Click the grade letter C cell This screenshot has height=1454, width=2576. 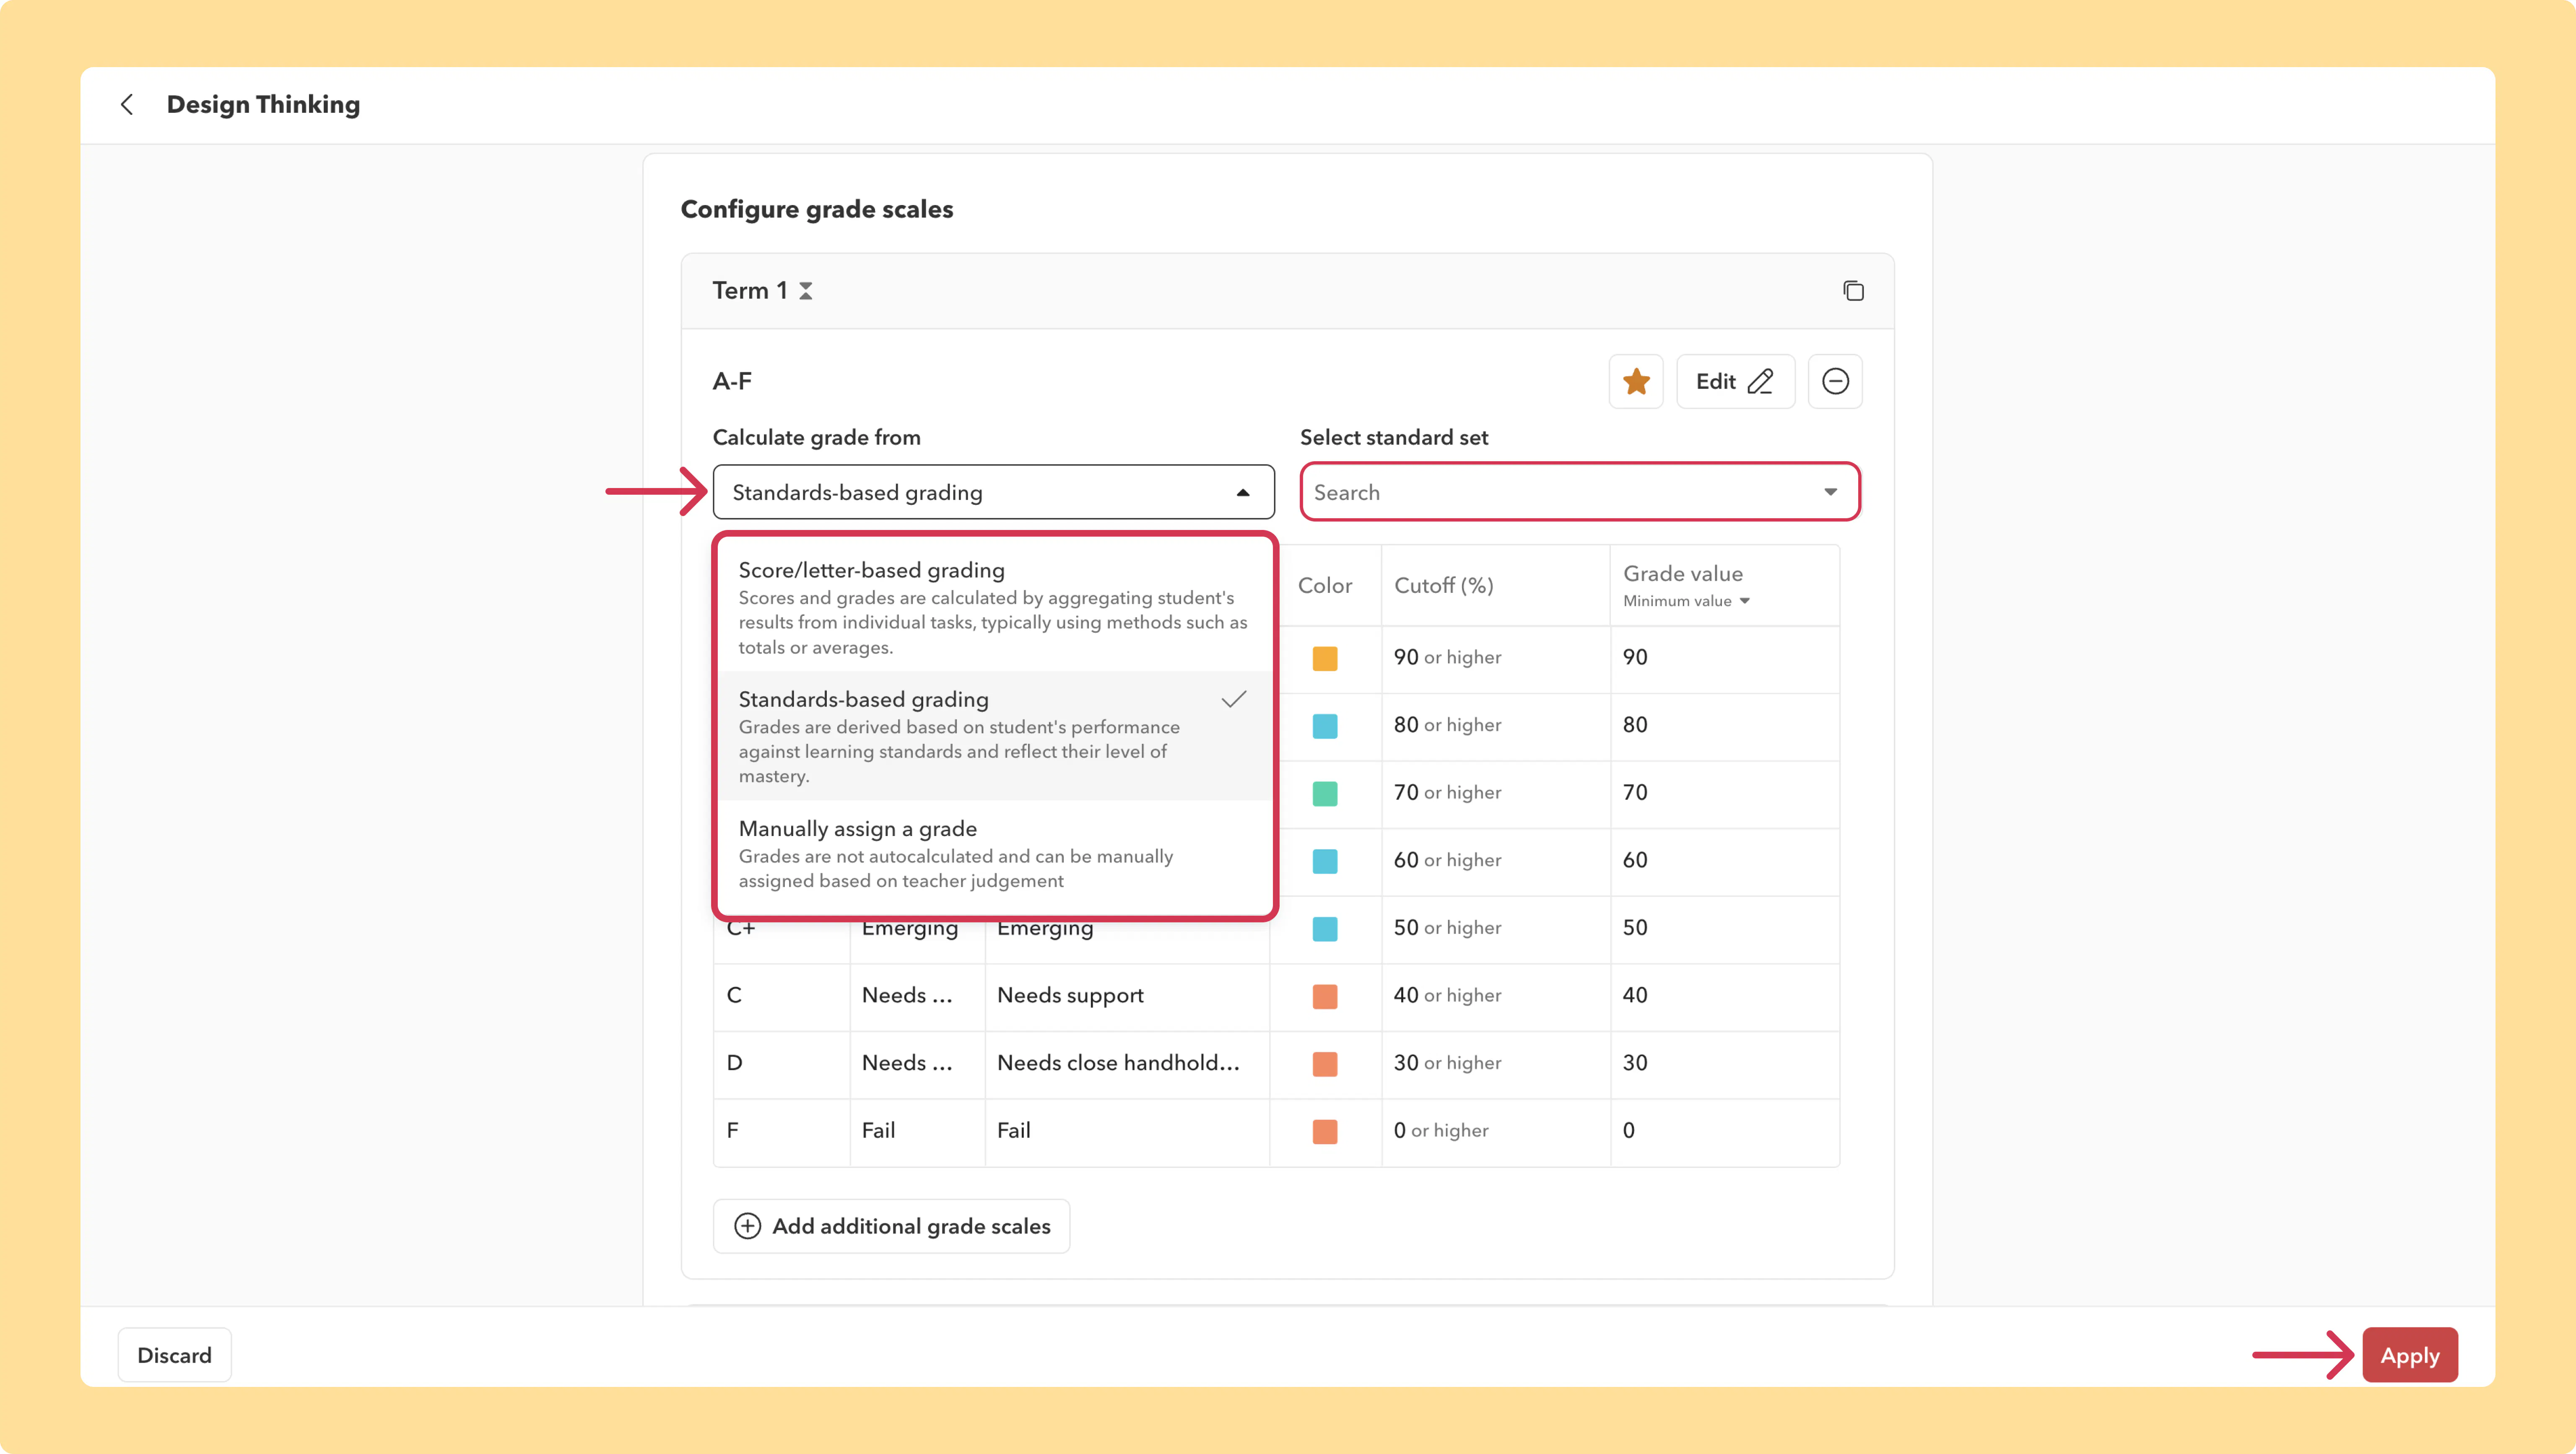(781, 996)
